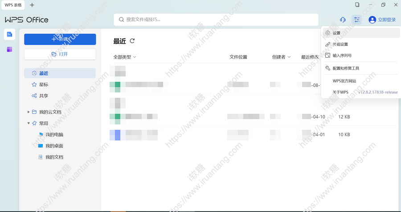Open the 创建者 filter dropdown
Screen dimensions: 401x212
coord(281,57)
